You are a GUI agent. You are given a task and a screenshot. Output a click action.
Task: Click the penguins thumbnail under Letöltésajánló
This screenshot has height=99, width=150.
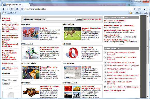77,95
